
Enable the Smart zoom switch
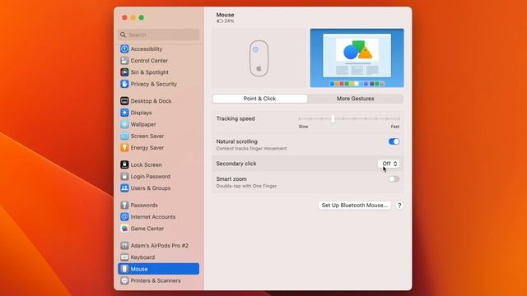[394, 179]
